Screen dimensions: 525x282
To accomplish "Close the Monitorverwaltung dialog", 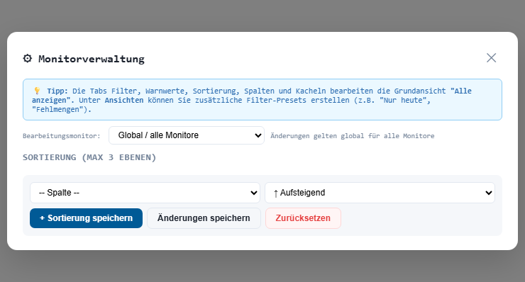I will [x=491, y=58].
